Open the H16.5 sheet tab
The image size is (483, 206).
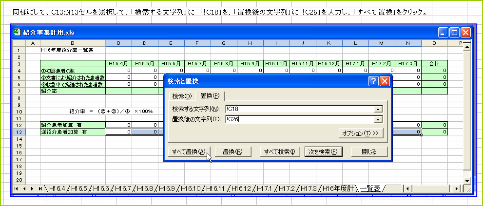[79, 188]
